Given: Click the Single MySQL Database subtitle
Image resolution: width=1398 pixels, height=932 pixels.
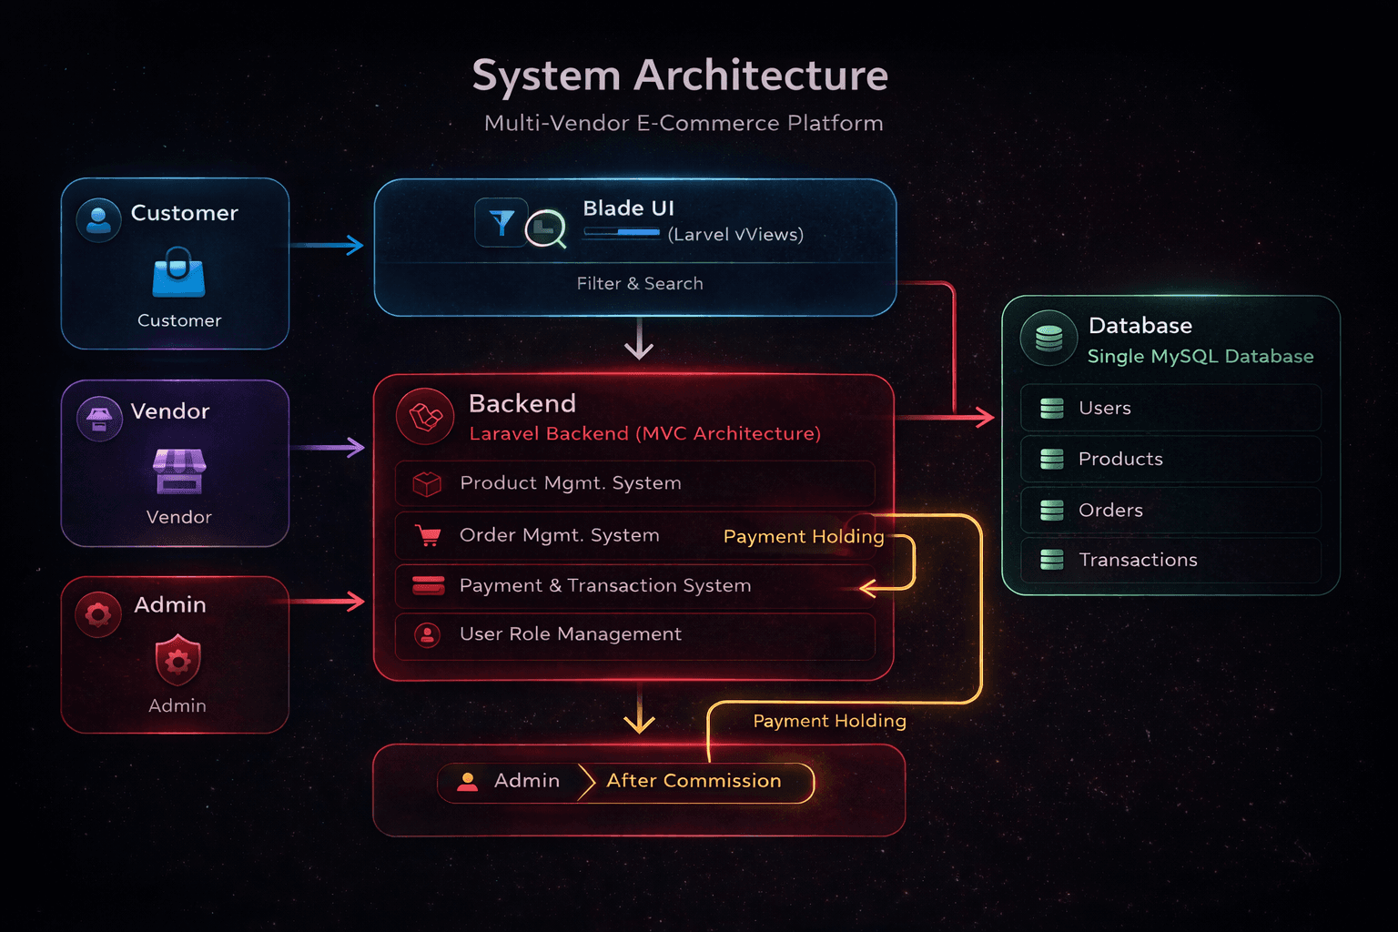Looking at the screenshot, I should click(x=1200, y=357).
